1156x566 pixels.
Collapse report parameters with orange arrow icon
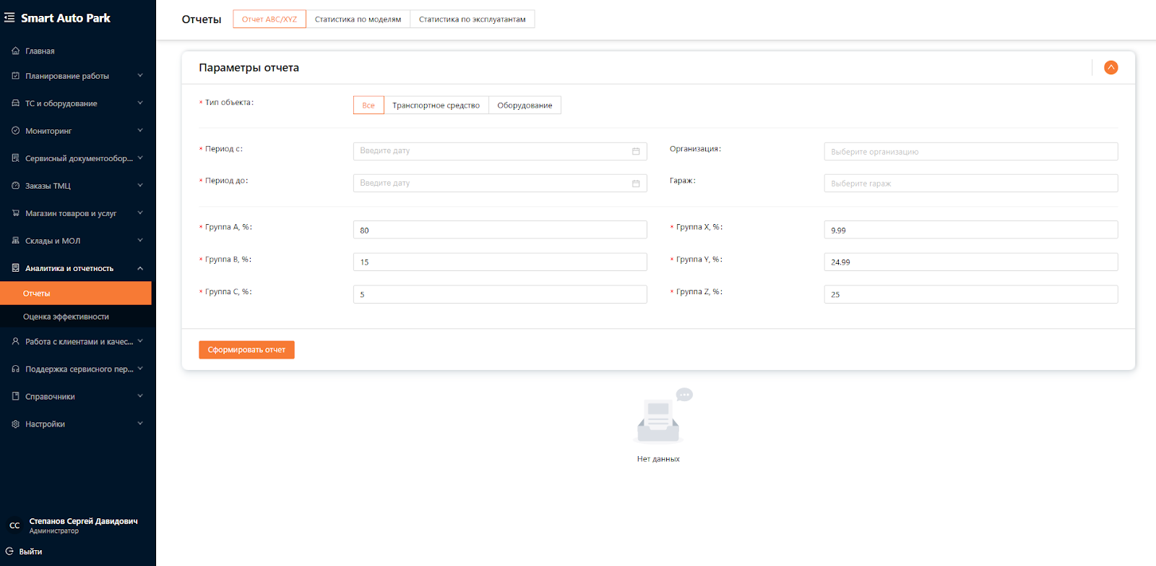pyautogui.click(x=1110, y=67)
